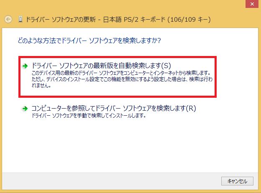Choose コンピューターを参照してドライバー ソフトウェアを検索します option
The width and height of the screenshot is (261, 193).
(114, 108)
